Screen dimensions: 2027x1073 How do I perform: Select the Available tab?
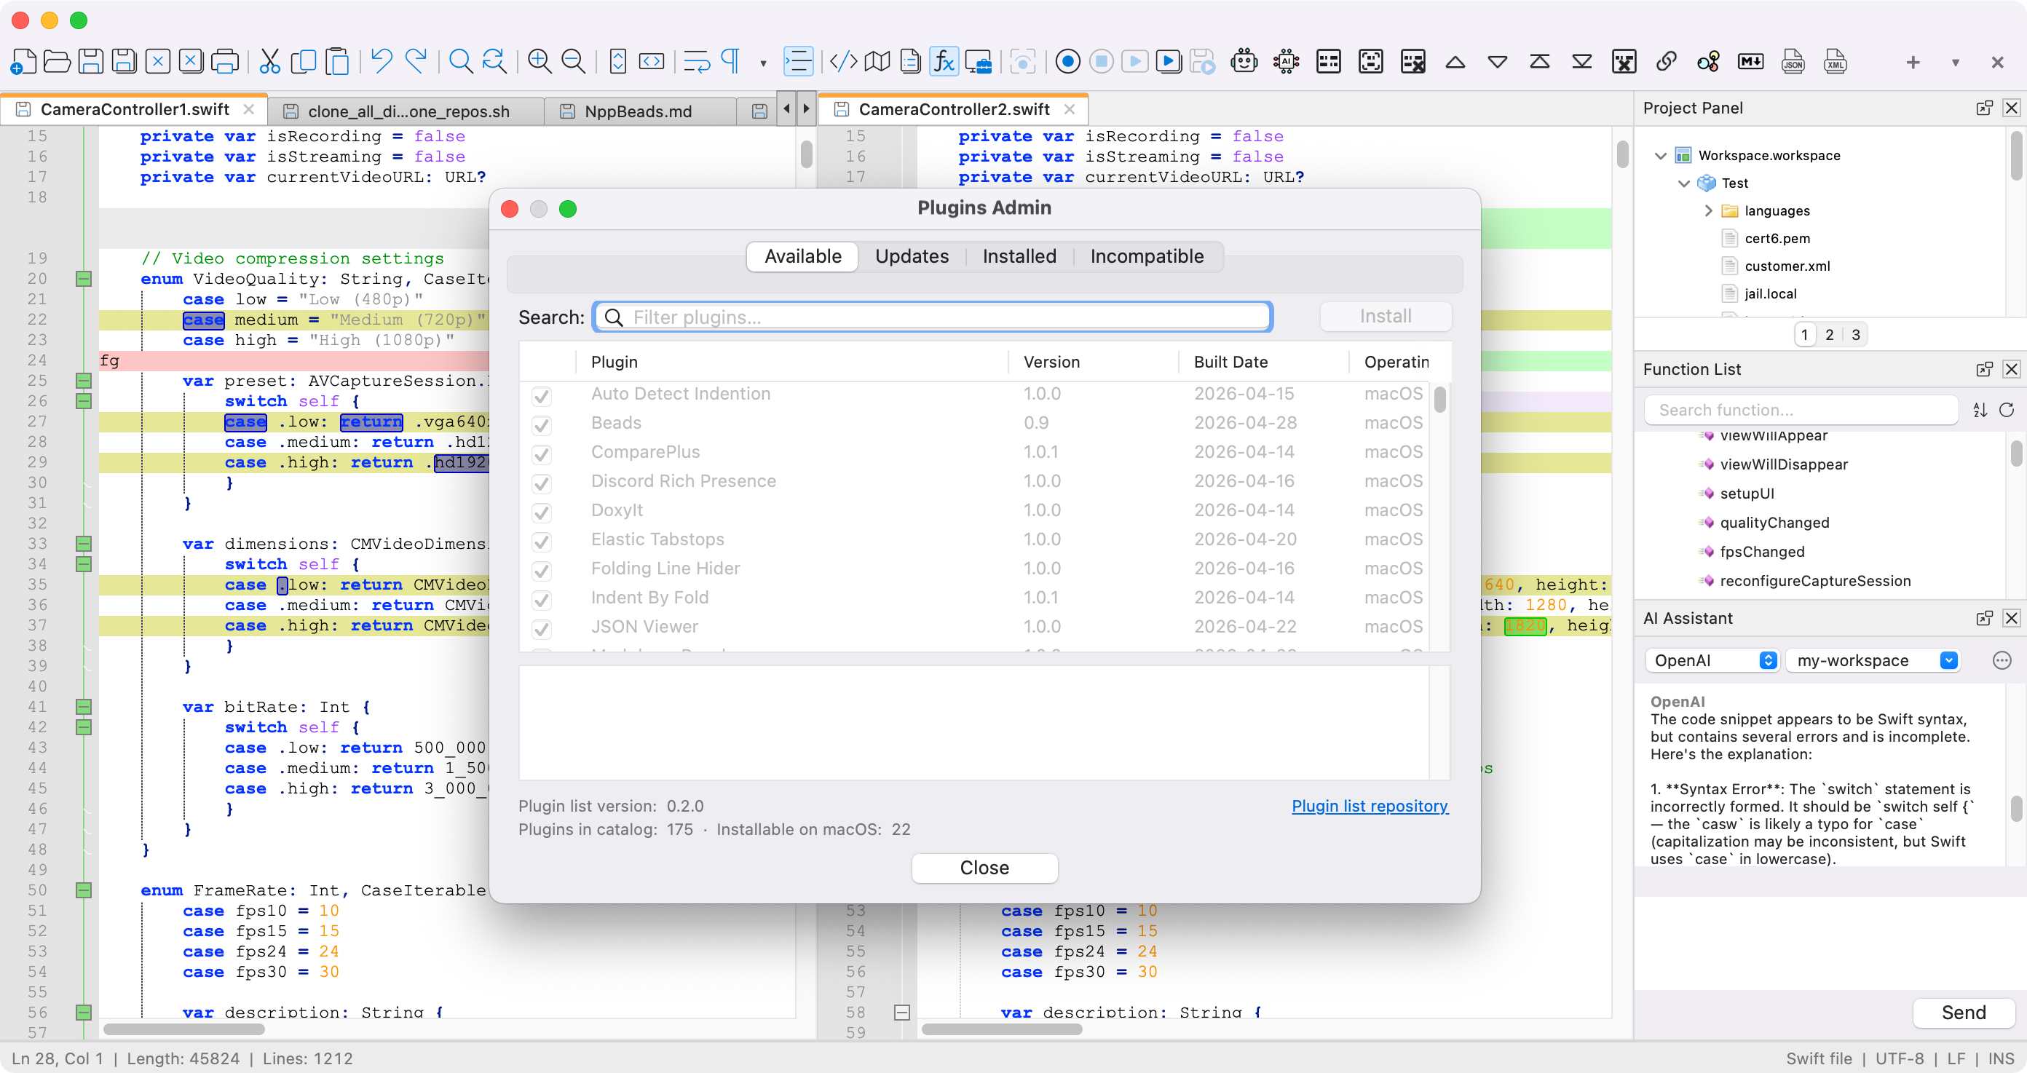click(x=802, y=256)
